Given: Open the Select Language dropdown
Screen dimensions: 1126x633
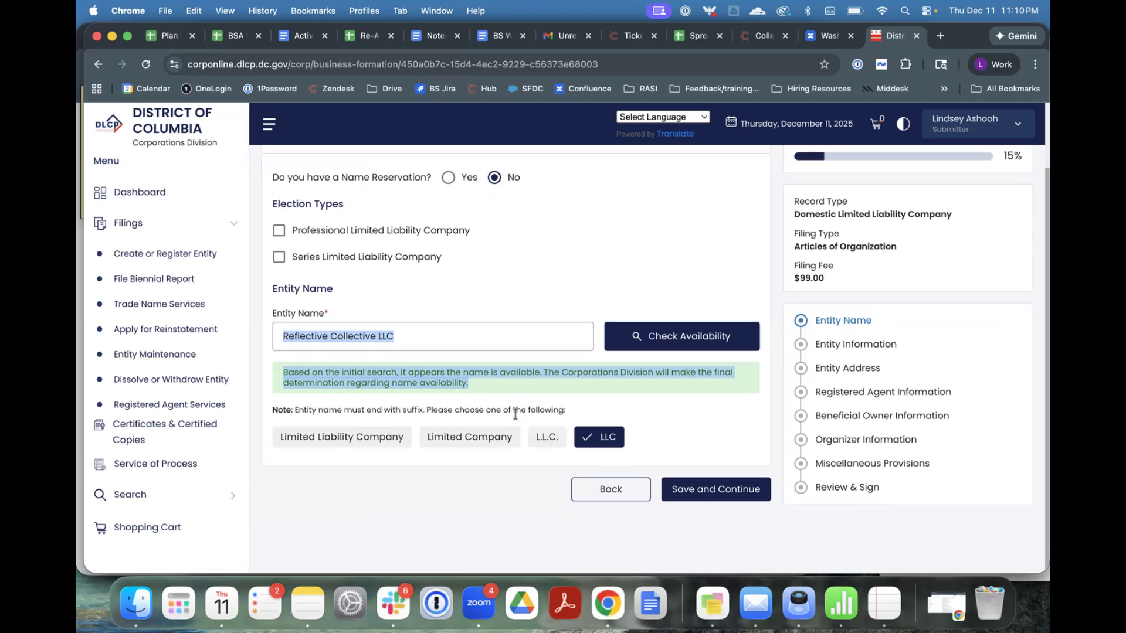Looking at the screenshot, I should coord(663,117).
